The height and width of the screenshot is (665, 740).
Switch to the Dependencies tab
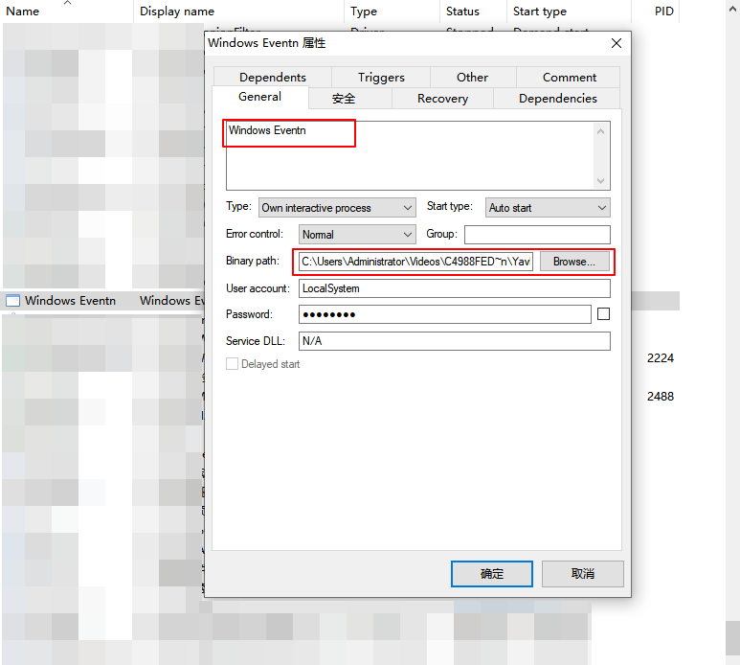tap(557, 99)
